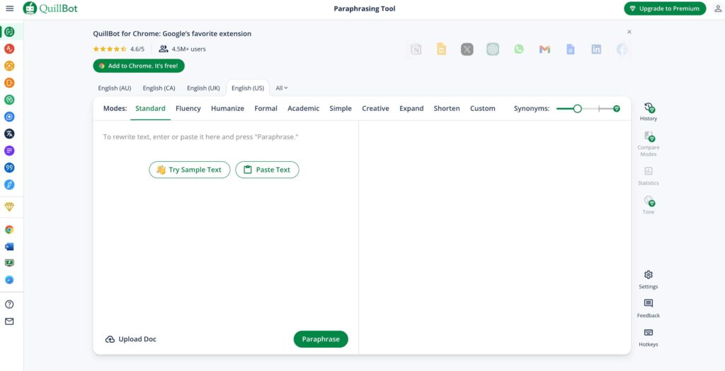Show the Hotkeys list
Screen dimensions: 725x371
[649, 338]
